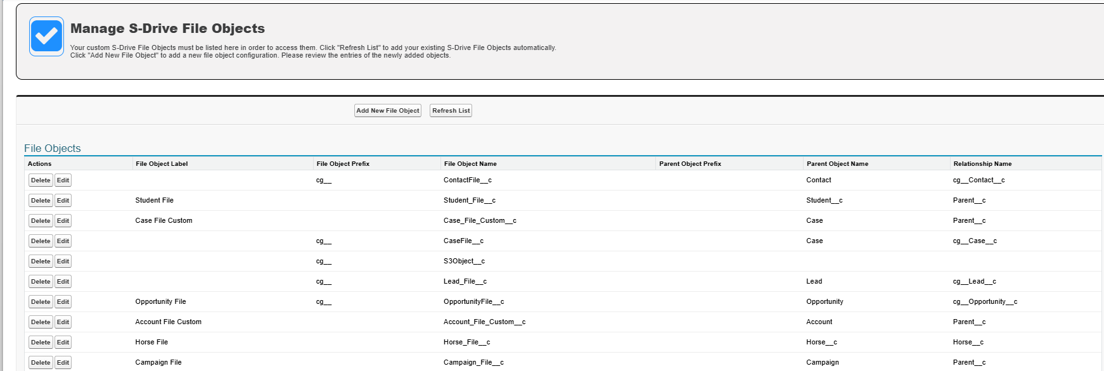Edit the Case File Custom entry
This screenshot has height=371, width=1104.
[x=63, y=221]
